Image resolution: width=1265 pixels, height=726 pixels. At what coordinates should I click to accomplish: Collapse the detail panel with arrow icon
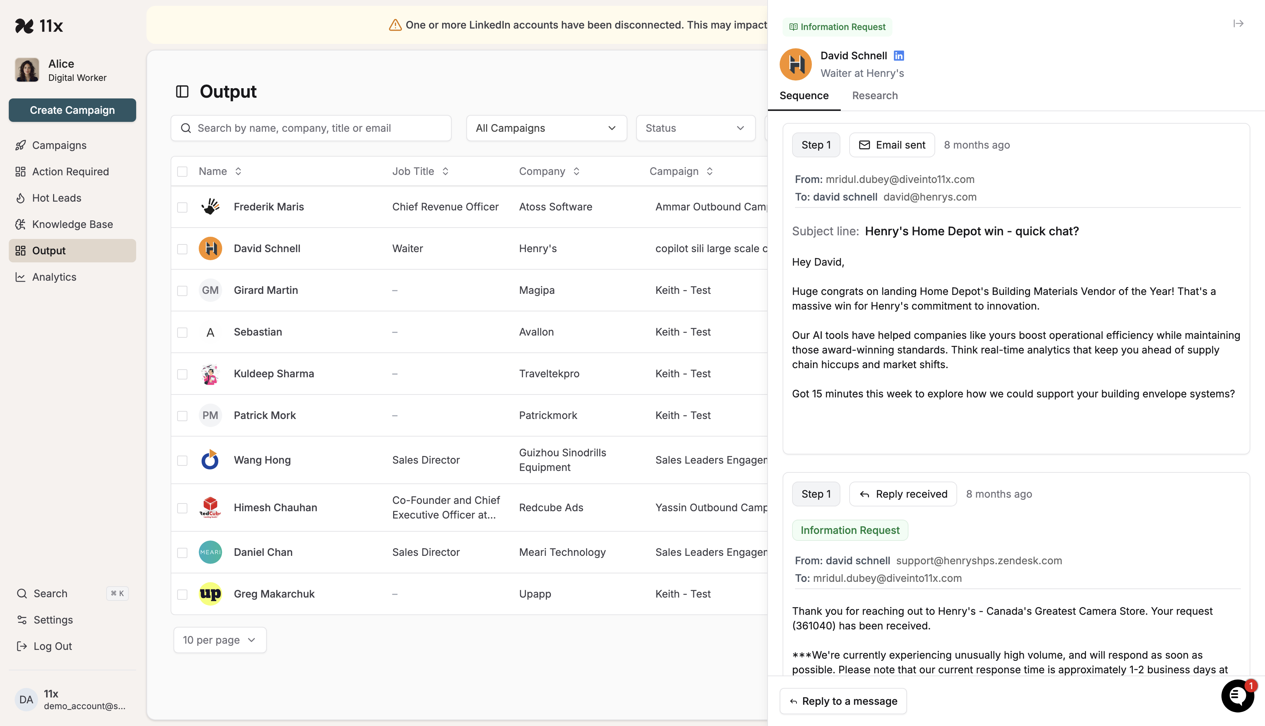(1238, 23)
